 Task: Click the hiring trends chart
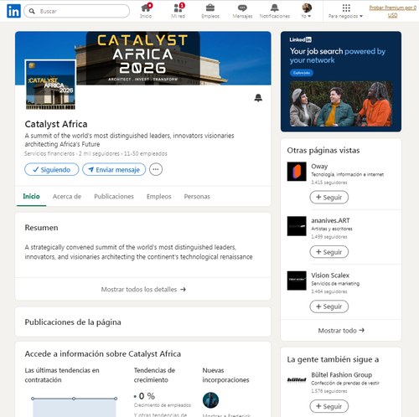point(74,407)
